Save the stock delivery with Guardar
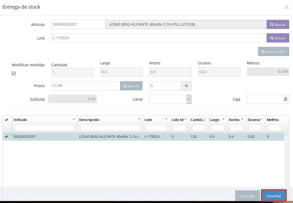The image size is (293, 203). (x=274, y=196)
